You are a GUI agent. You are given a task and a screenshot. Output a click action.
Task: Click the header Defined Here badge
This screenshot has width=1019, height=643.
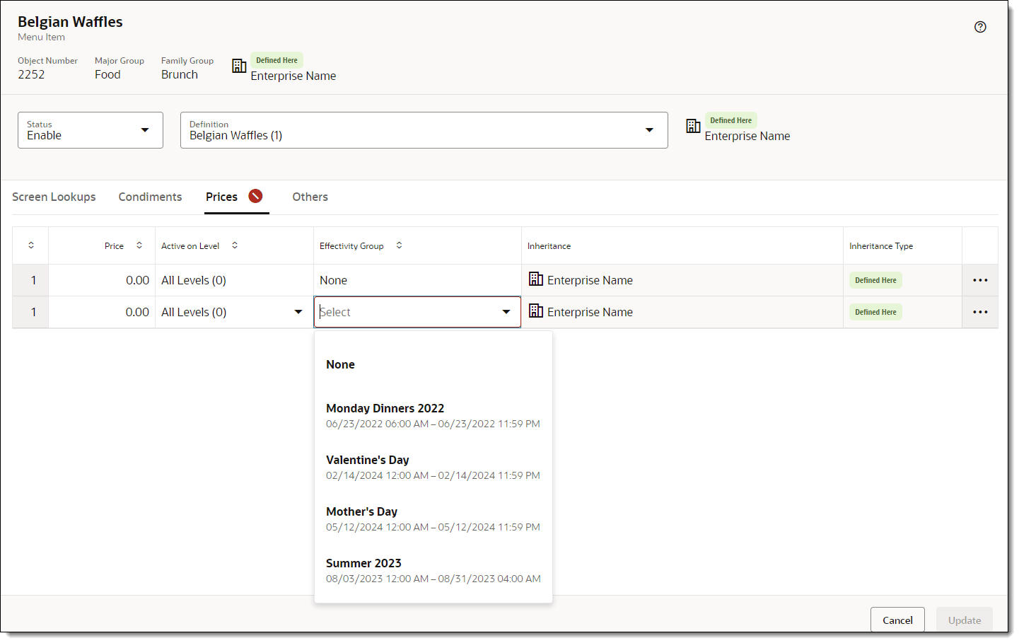click(276, 60)
